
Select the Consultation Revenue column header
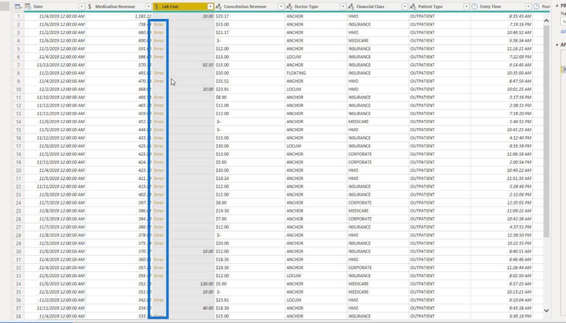coord(250,6)
